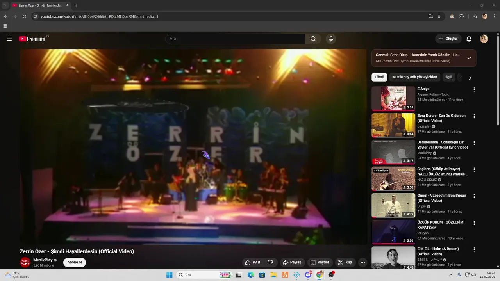
Task: Open options for Gripin Vazgeçtim Ben Bugün
Action: [x=474, y=196]
